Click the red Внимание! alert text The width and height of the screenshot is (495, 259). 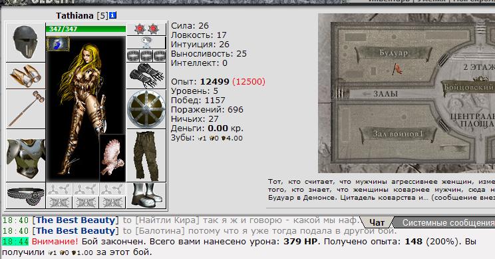click(x=55, y=242)
